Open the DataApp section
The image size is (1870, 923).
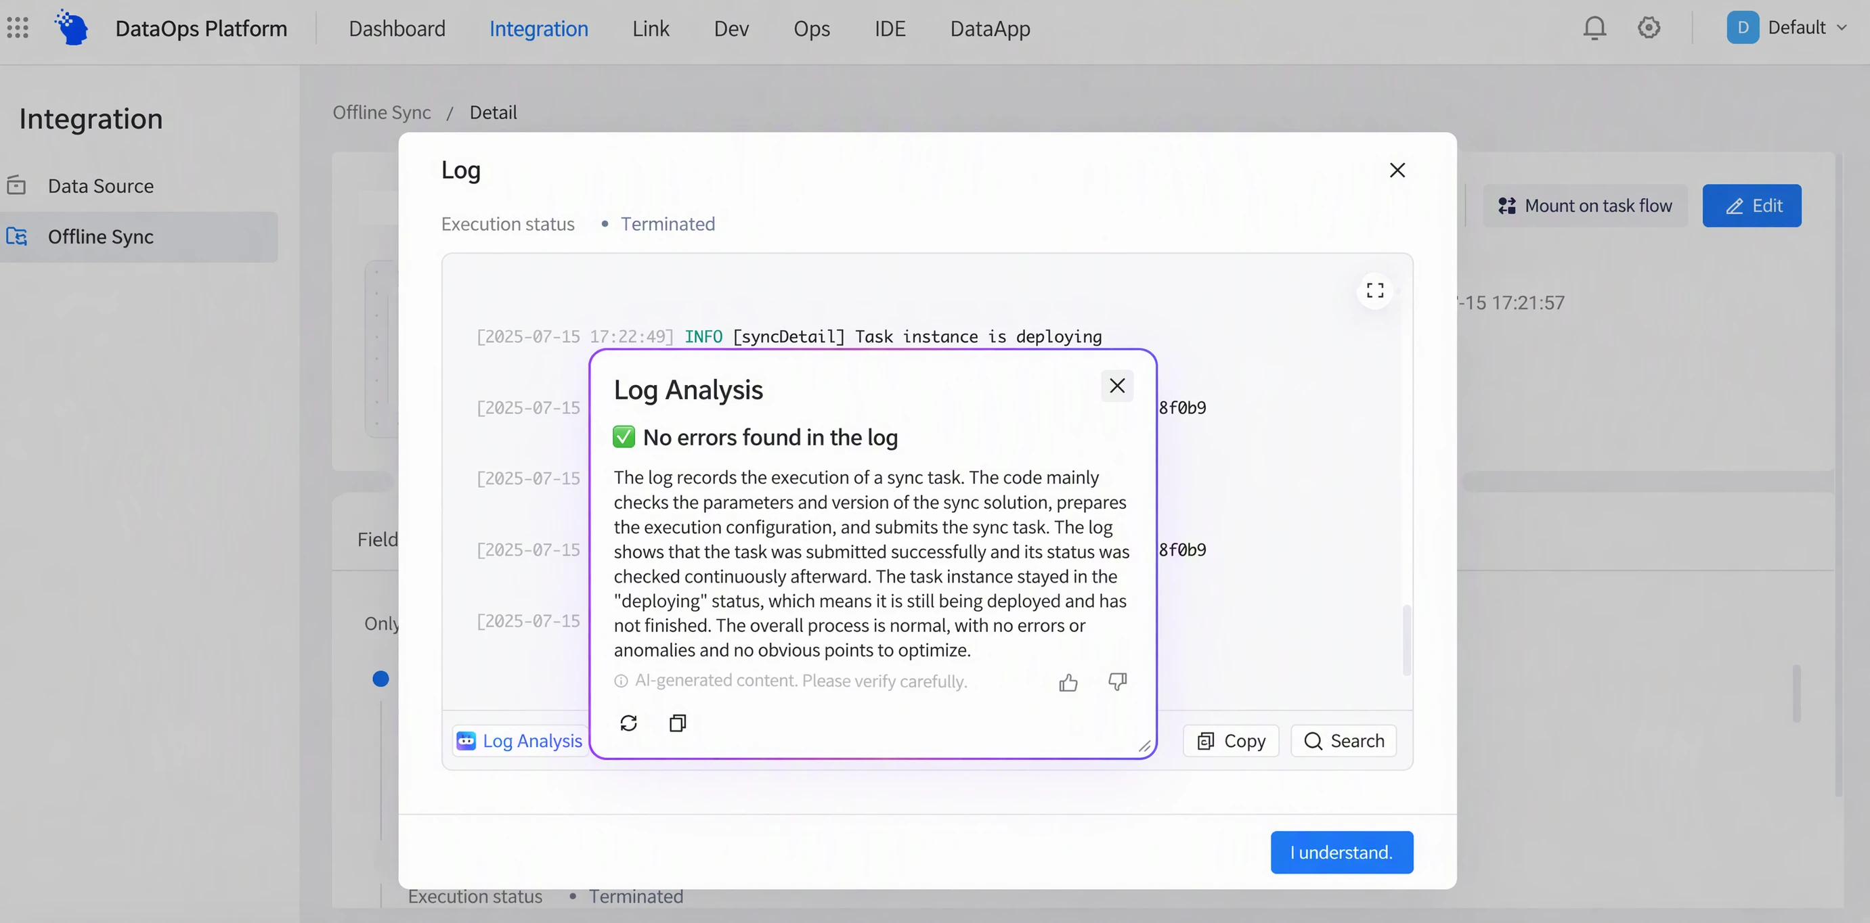[990, 28]
